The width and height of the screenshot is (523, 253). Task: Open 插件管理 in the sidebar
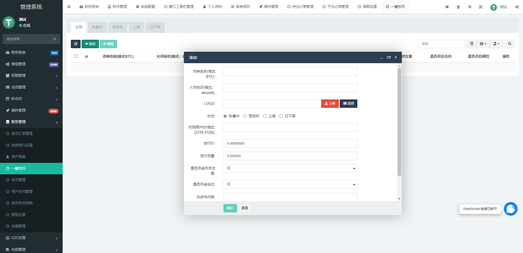click(31, 110)
